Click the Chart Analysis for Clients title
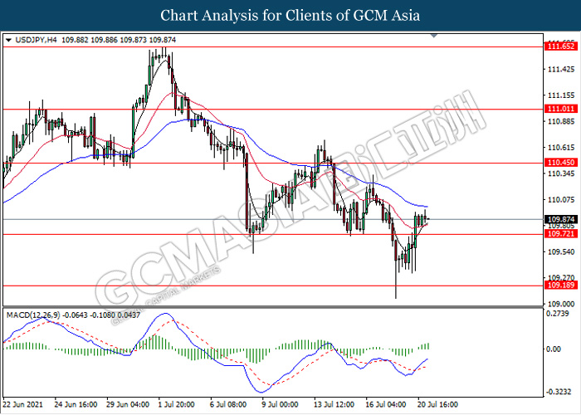581x415 pixels. 290,16
